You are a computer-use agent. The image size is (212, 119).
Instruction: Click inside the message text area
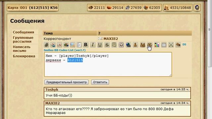coord(108,64)
